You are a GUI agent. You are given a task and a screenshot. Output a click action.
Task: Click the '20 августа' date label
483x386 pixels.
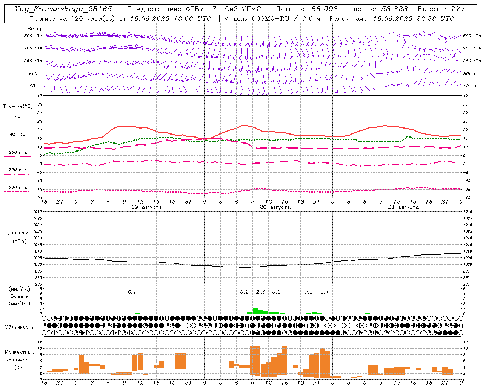275,207
